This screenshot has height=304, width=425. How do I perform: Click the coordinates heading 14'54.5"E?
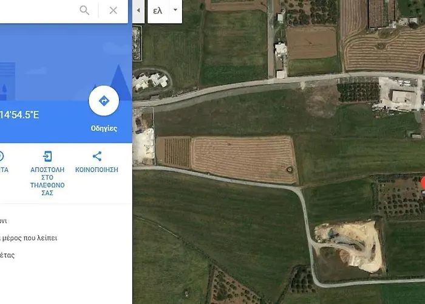click(19, 115)
